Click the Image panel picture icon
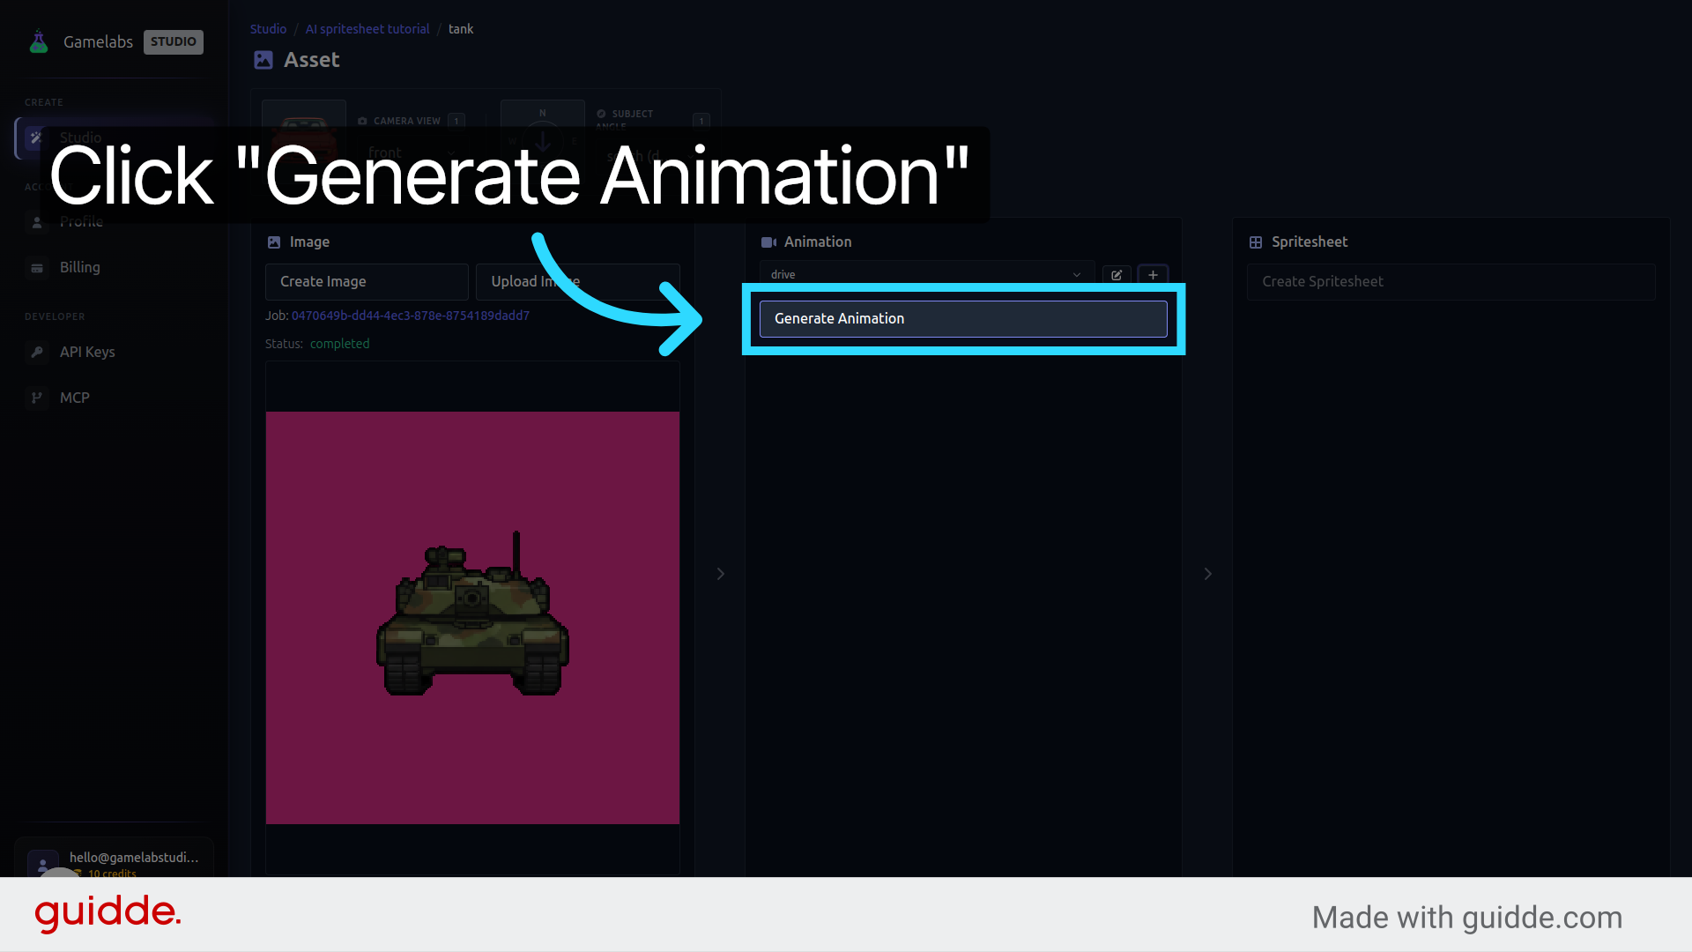 [x=274, y=242]
